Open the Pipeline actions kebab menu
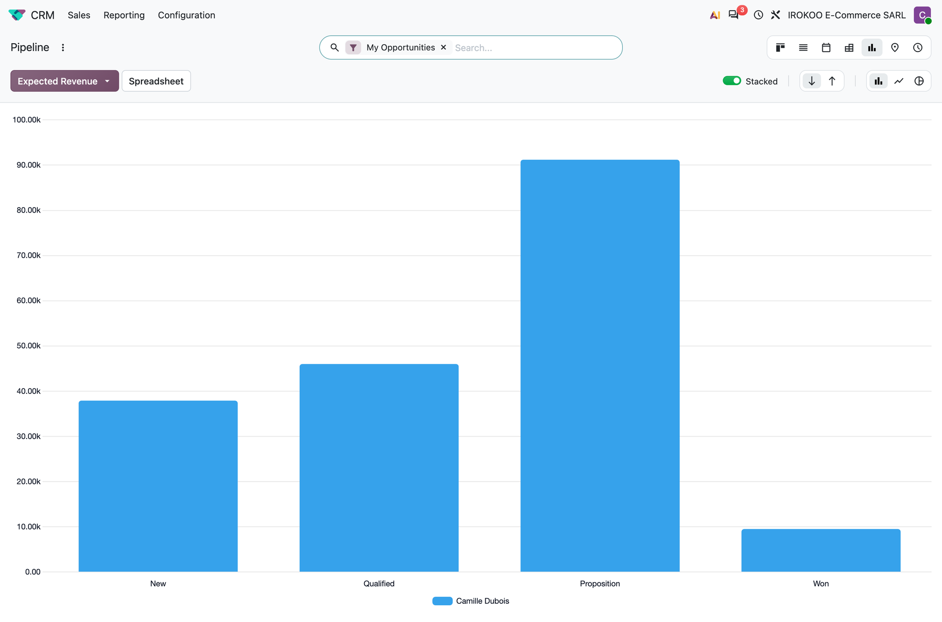The image size is (942, 622). click(63, 48)
